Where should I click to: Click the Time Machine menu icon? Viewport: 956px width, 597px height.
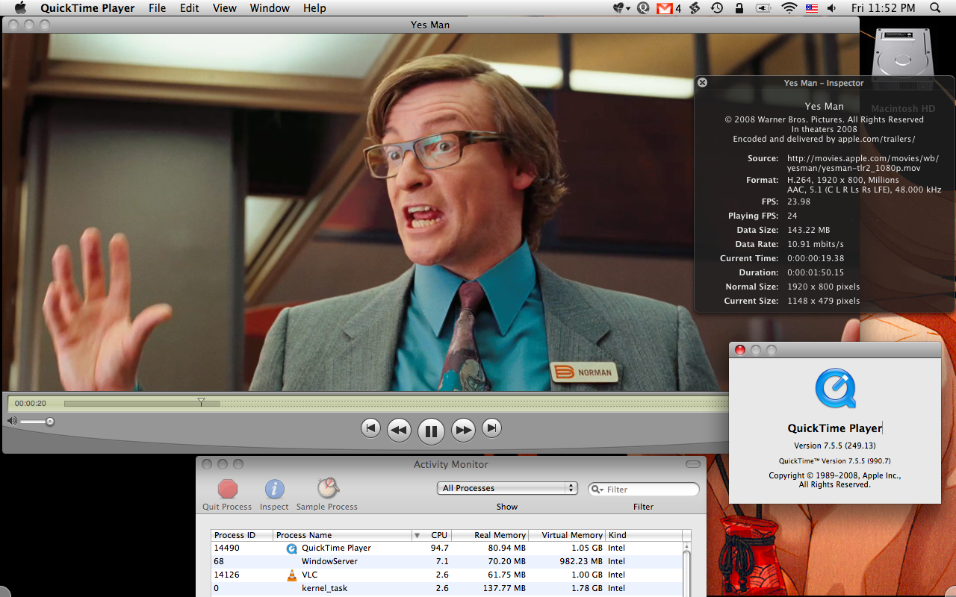pos(716,8)
